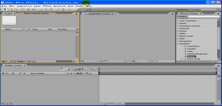The height and width of the screenshot is (106, 222).
Task: Select the Rotation tool
Action: click(x=23, y=10)
